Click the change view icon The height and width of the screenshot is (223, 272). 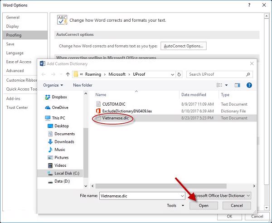(x=220, y=85)
